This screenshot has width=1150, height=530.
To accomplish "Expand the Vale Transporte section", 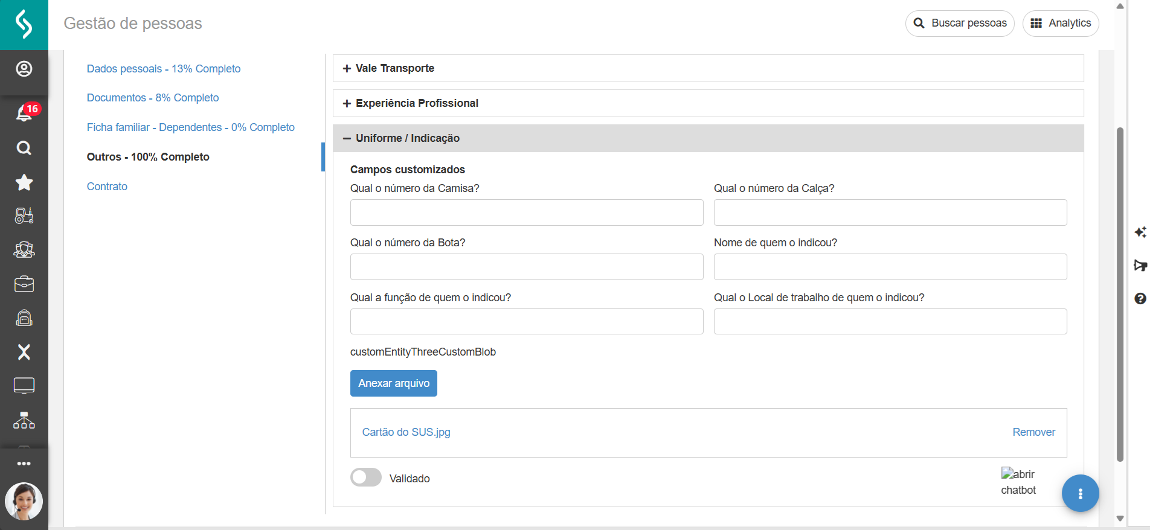I will tap(708, 68).
